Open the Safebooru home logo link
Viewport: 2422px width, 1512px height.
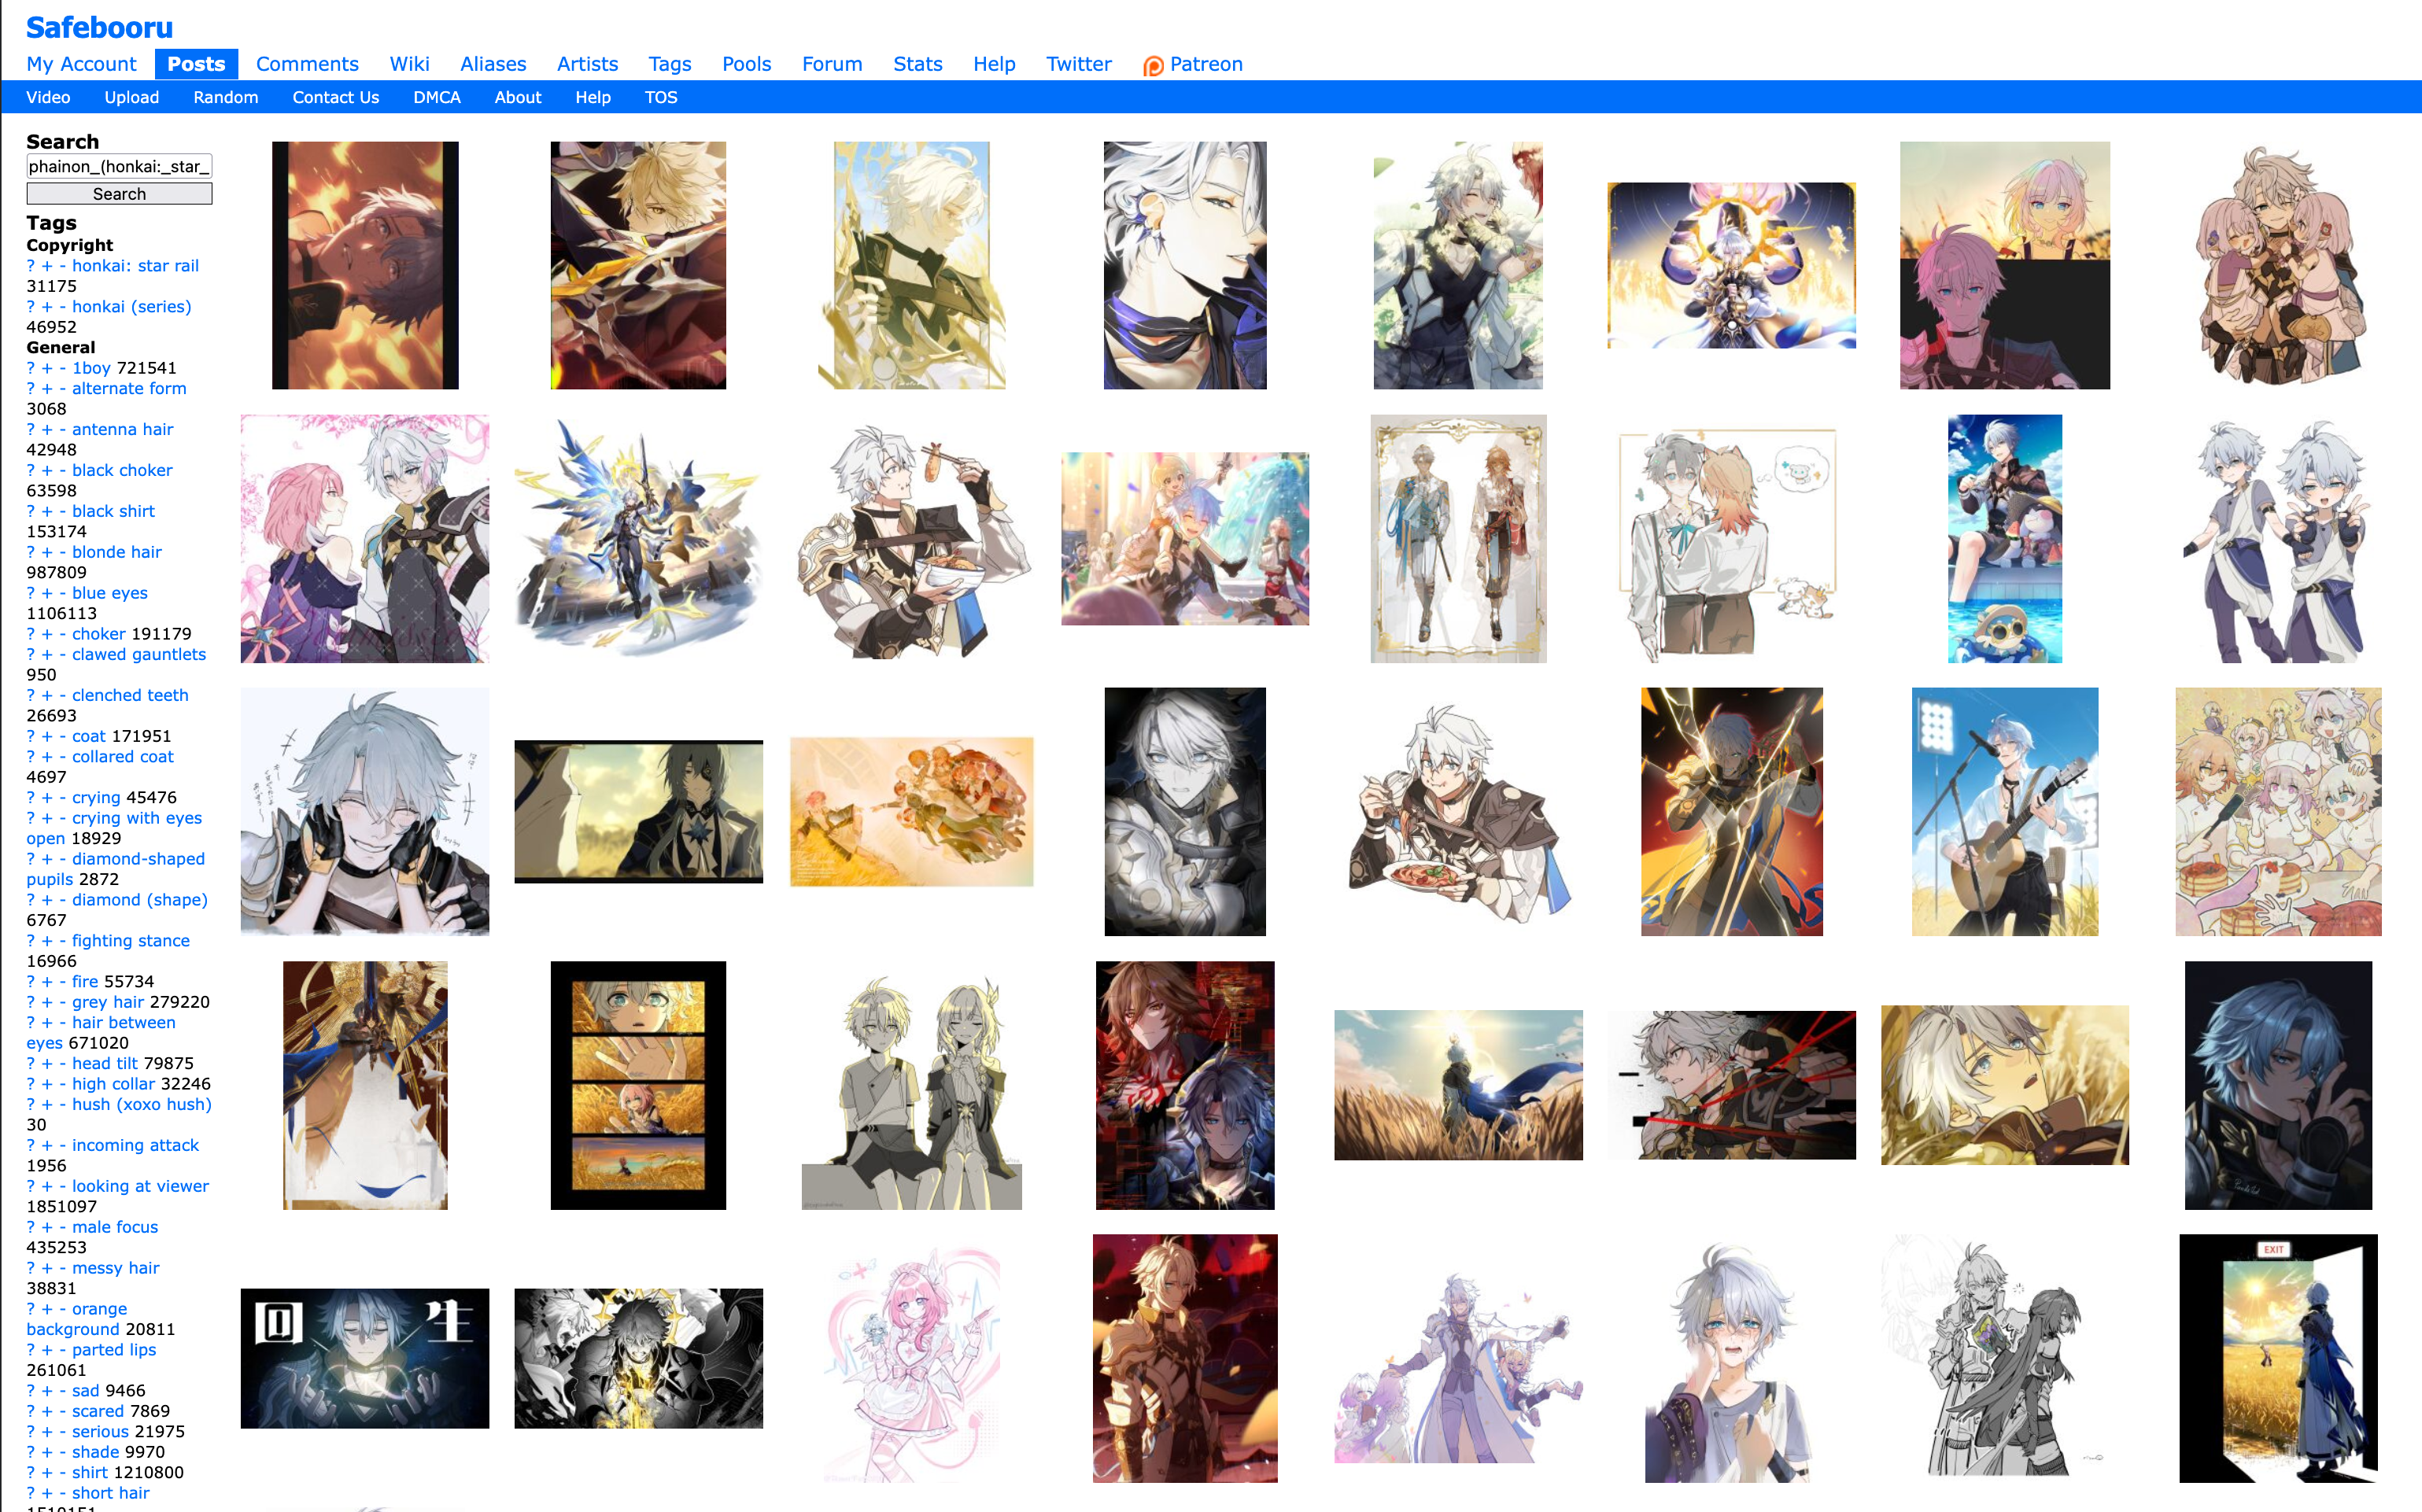click(99, 27)
